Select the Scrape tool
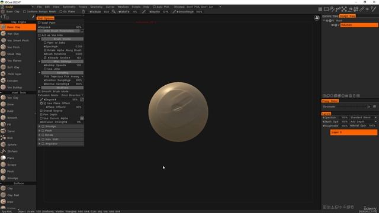This screenshot has height=213, width=379. coord(18,164)
